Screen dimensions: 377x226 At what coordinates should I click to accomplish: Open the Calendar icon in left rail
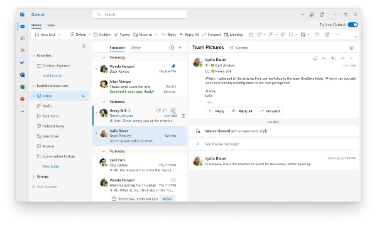point(23,38)
